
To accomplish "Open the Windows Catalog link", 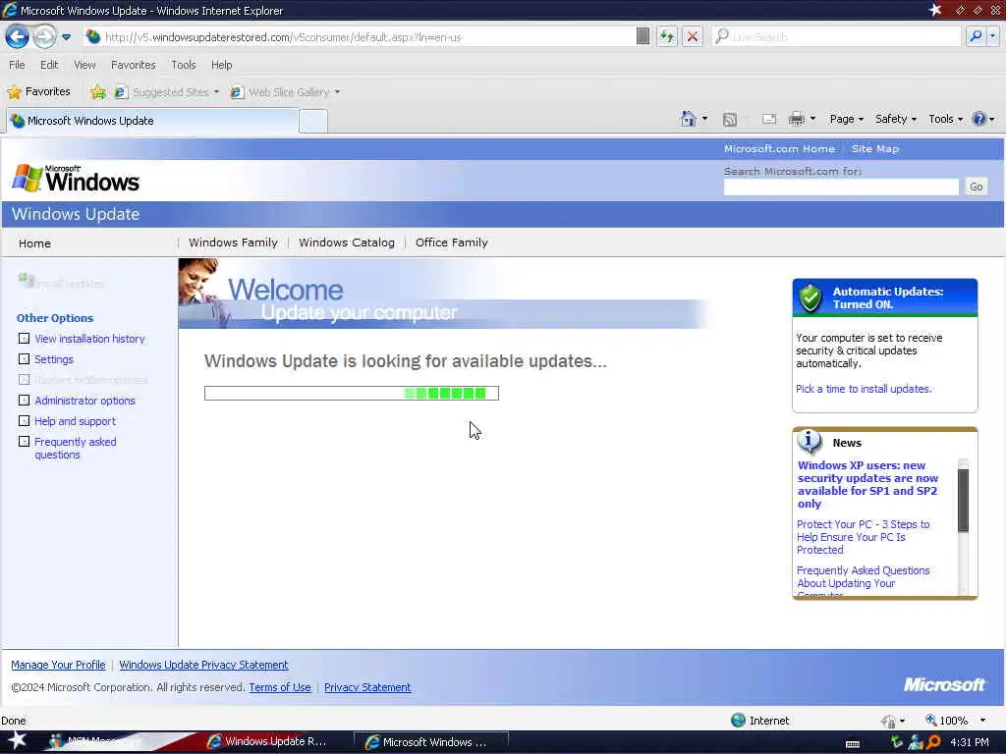I will point(347,242).
